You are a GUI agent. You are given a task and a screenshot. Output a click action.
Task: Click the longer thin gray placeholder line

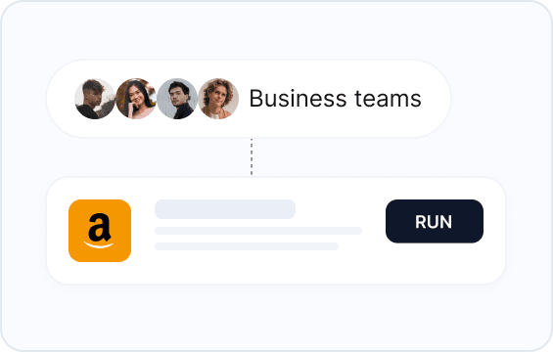(x=258, y=231)
